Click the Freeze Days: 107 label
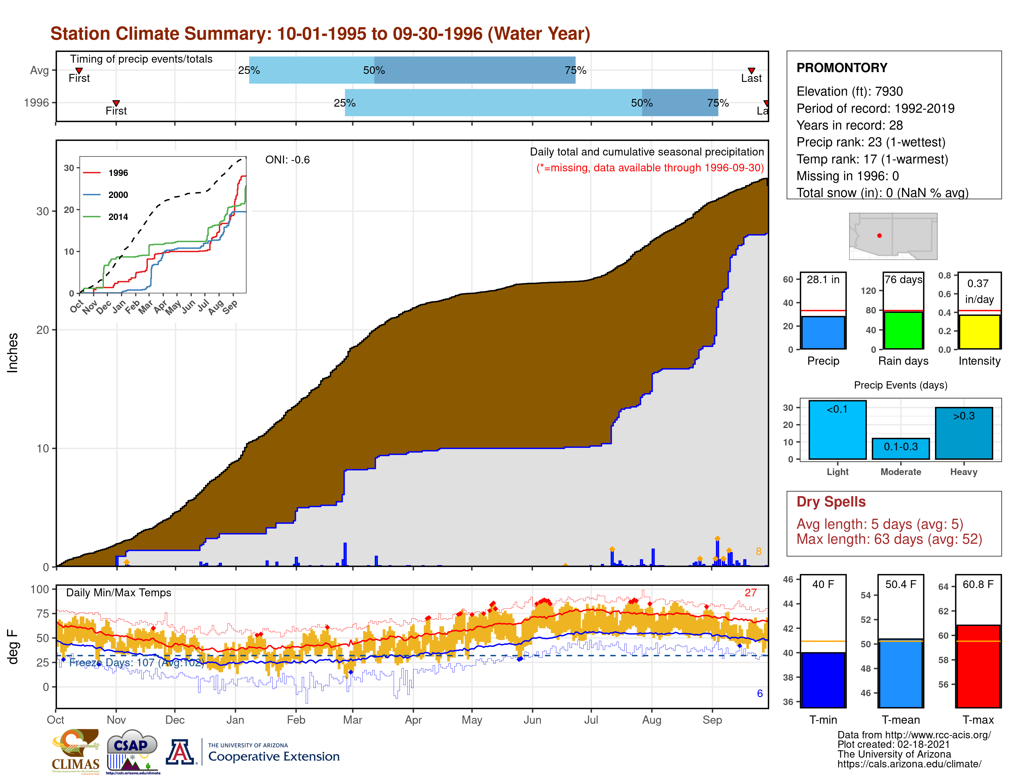 pos(137,663)
